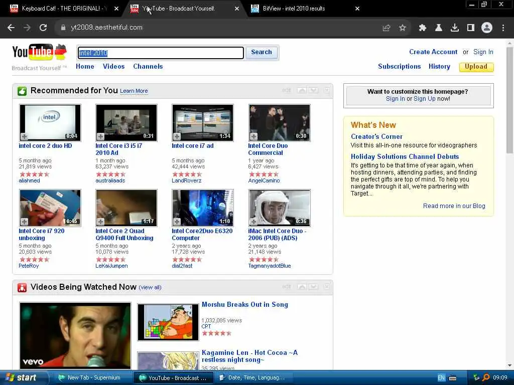Image resolution: width=514 pixels, height=385 pixels.
Task: Click the yellow Upload button
Action: [x=476, y=67]
